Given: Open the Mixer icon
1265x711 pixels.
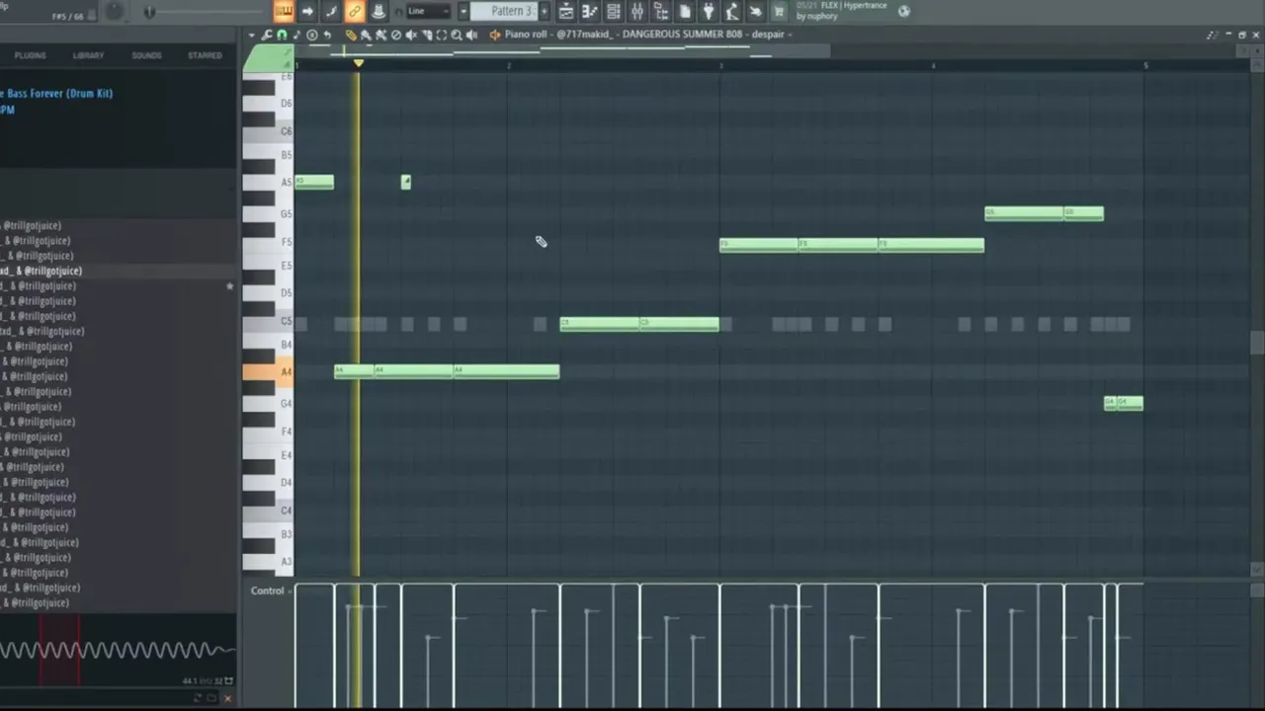Looking at the screenshot, I should tap(637, 11).
